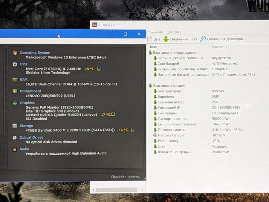This screenshot has width=269, height=202.
Task: Click the Audio speaker icon
Action: 15,149
